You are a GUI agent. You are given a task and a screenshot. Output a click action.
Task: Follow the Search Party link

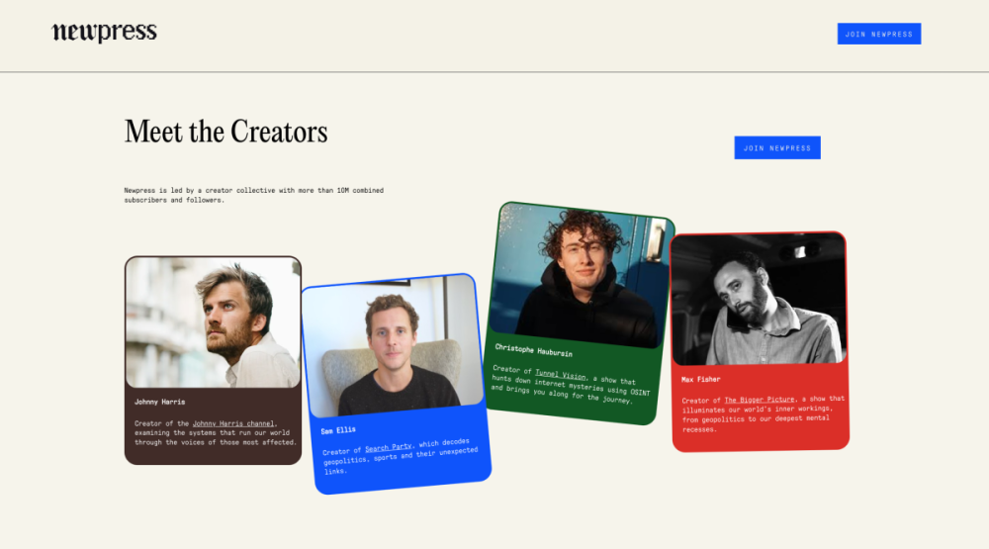[390, 448]
